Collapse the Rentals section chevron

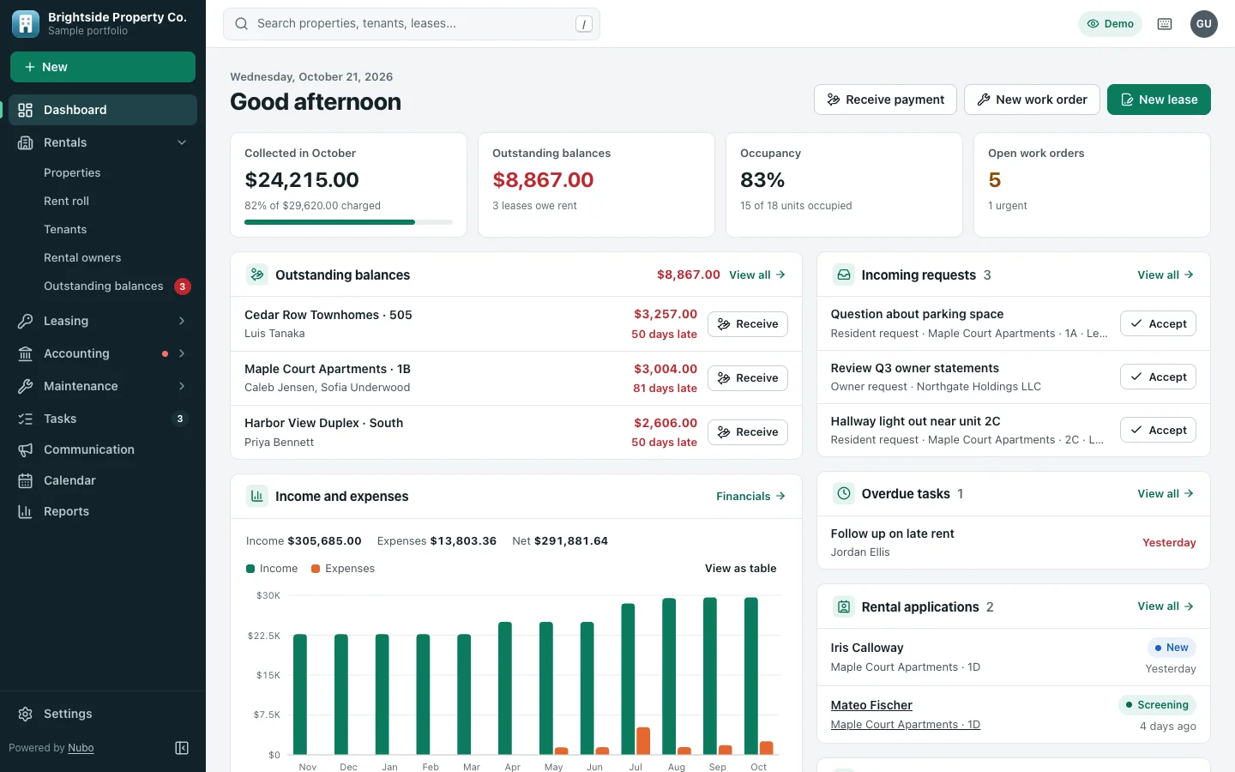tap(182, 142)
